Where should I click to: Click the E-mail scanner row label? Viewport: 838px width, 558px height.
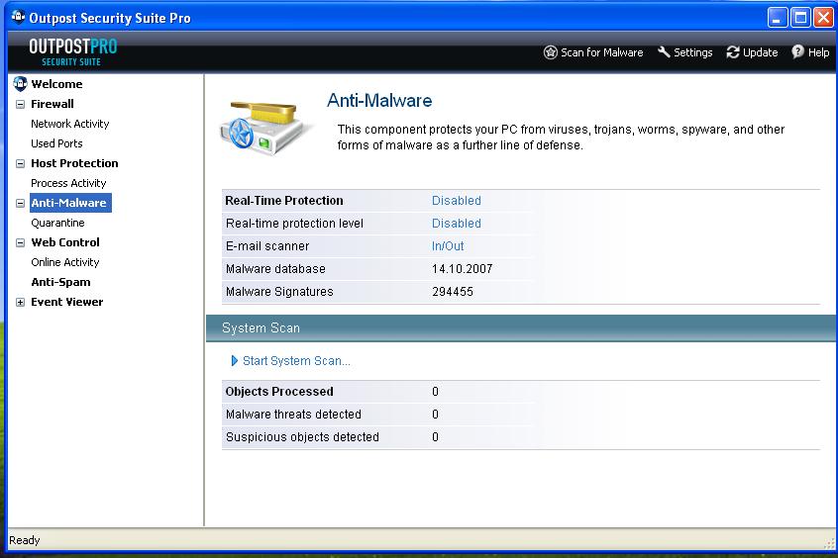267,245
